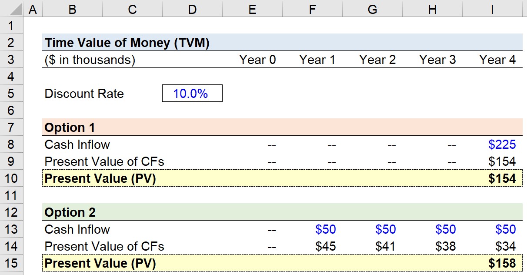
Task: Select row 11 header
Action: [12, 195]
